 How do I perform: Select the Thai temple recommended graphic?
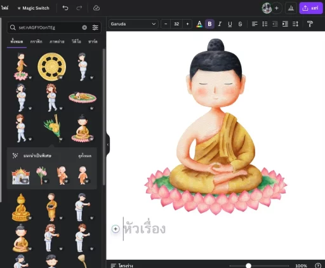20,176
